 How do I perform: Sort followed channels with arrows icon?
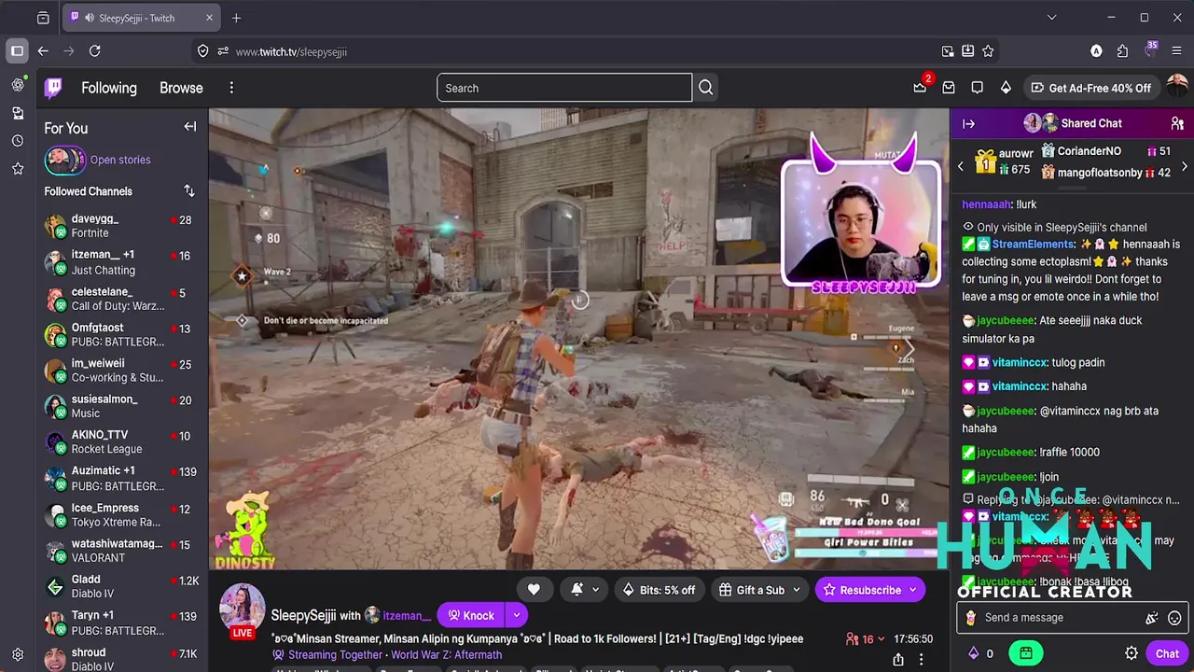[189, 190]
